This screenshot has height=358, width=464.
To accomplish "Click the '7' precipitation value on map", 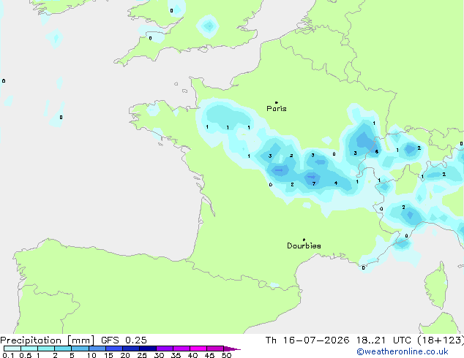I will coord(314,183).
